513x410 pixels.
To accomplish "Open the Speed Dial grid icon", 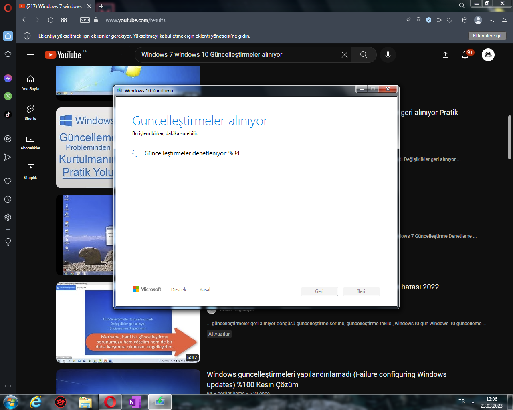I will tap(64, 20).
